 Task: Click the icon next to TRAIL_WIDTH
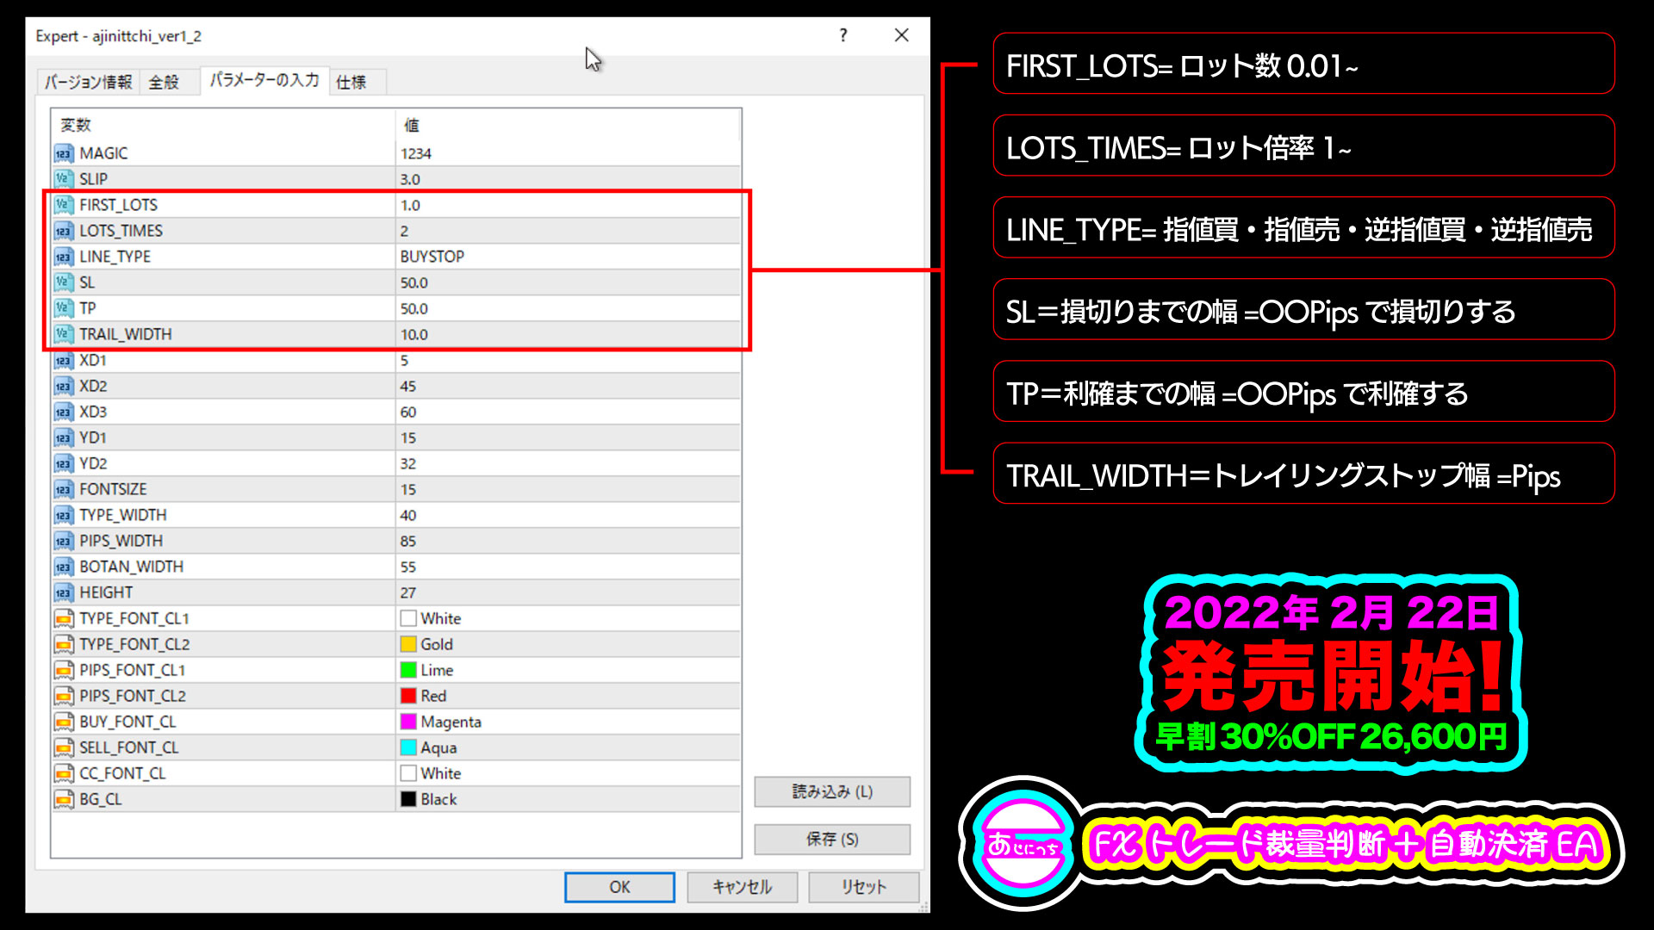[63, 334]
